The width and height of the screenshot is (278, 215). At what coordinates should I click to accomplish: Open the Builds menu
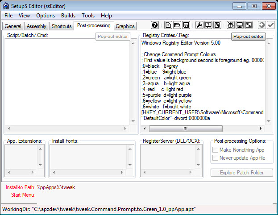[x=68, y=16]
